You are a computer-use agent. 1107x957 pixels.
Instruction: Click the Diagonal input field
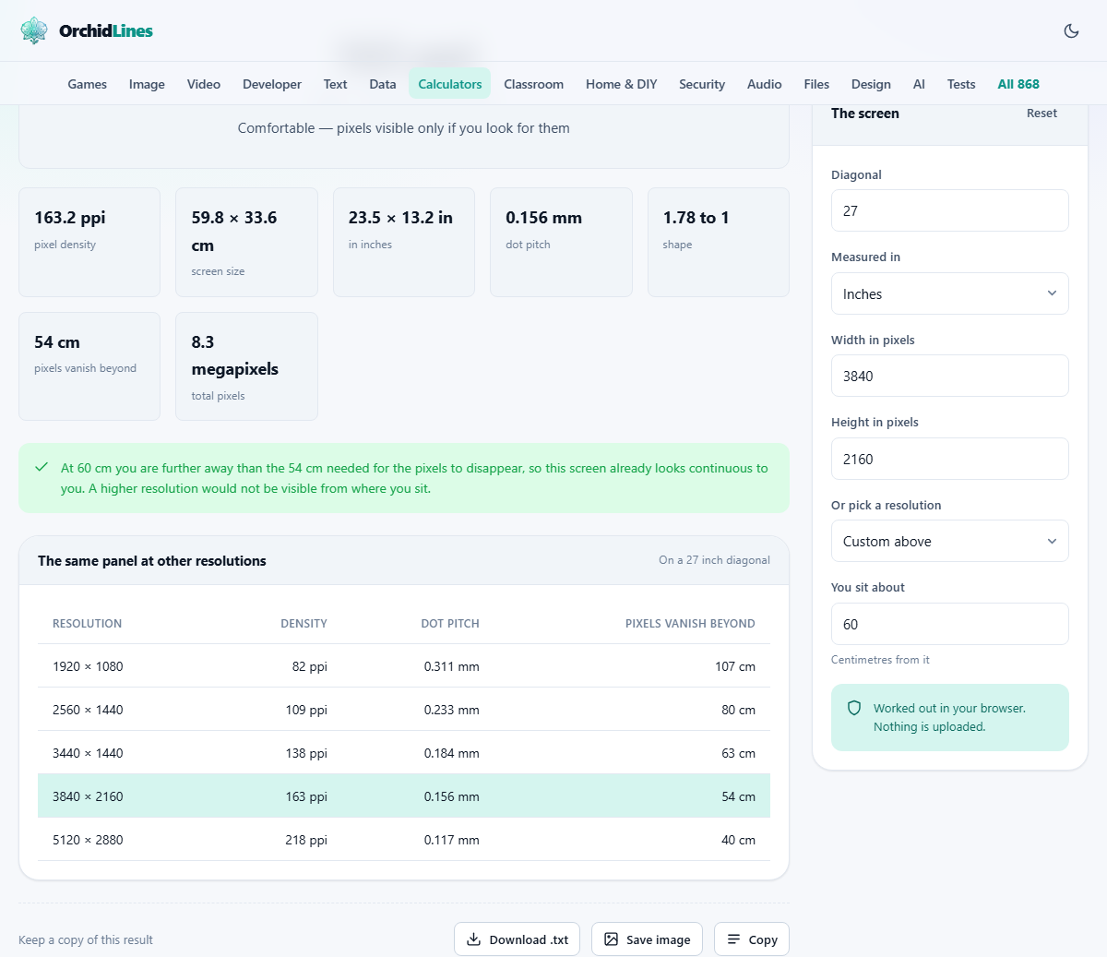pyautogui.click(x=949, y=210)
